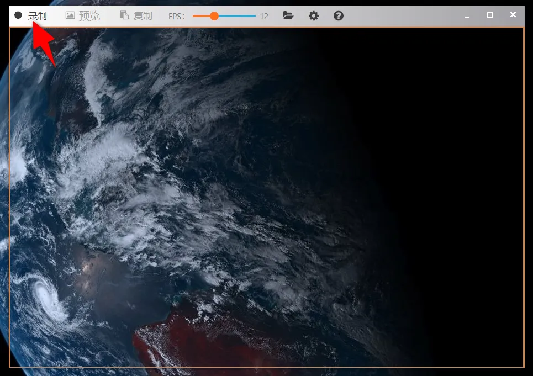Open settings via the gear icon
533x376 pixels.
pos(313,15)
